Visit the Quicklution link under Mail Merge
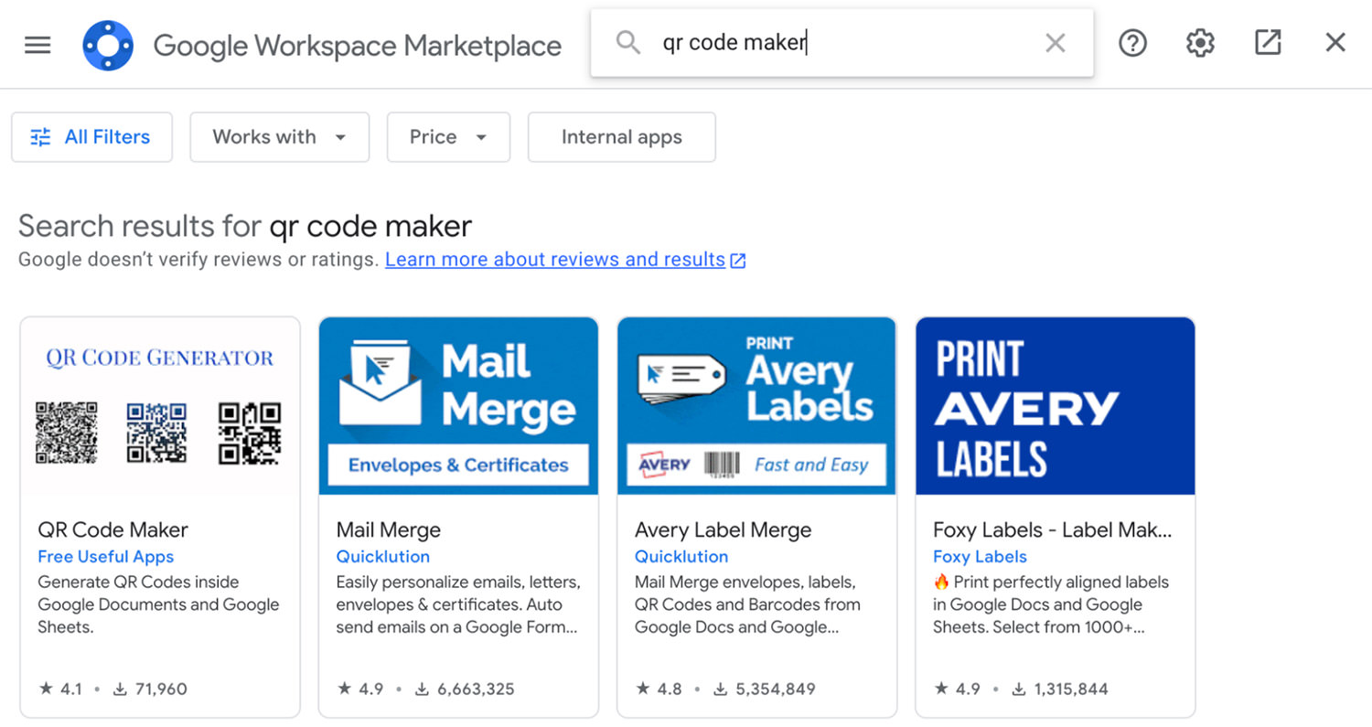Image resolution: width=1372 pixels, height=727 pixels. (x=382, y=556)
